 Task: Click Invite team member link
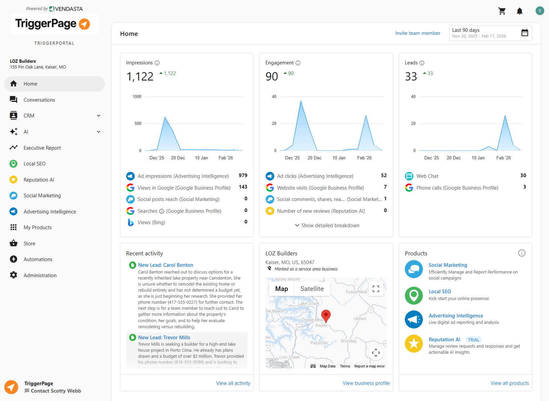pos(418,33)
